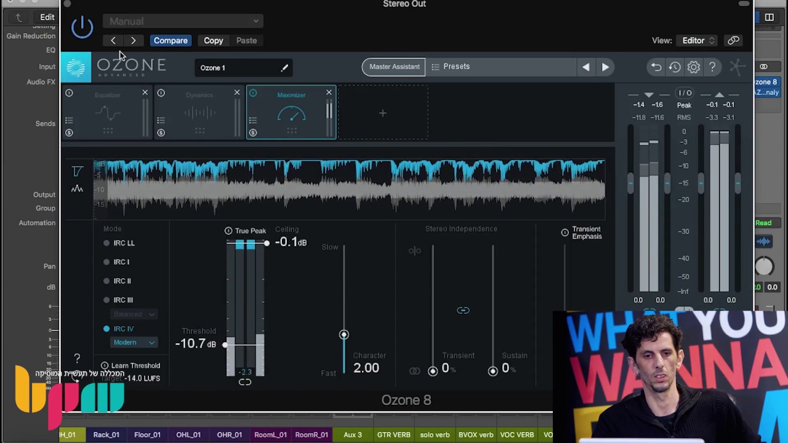Solo the Maximizer module
Image resolution: width=788 pixels, height=443 pixels.
[253, 133]
